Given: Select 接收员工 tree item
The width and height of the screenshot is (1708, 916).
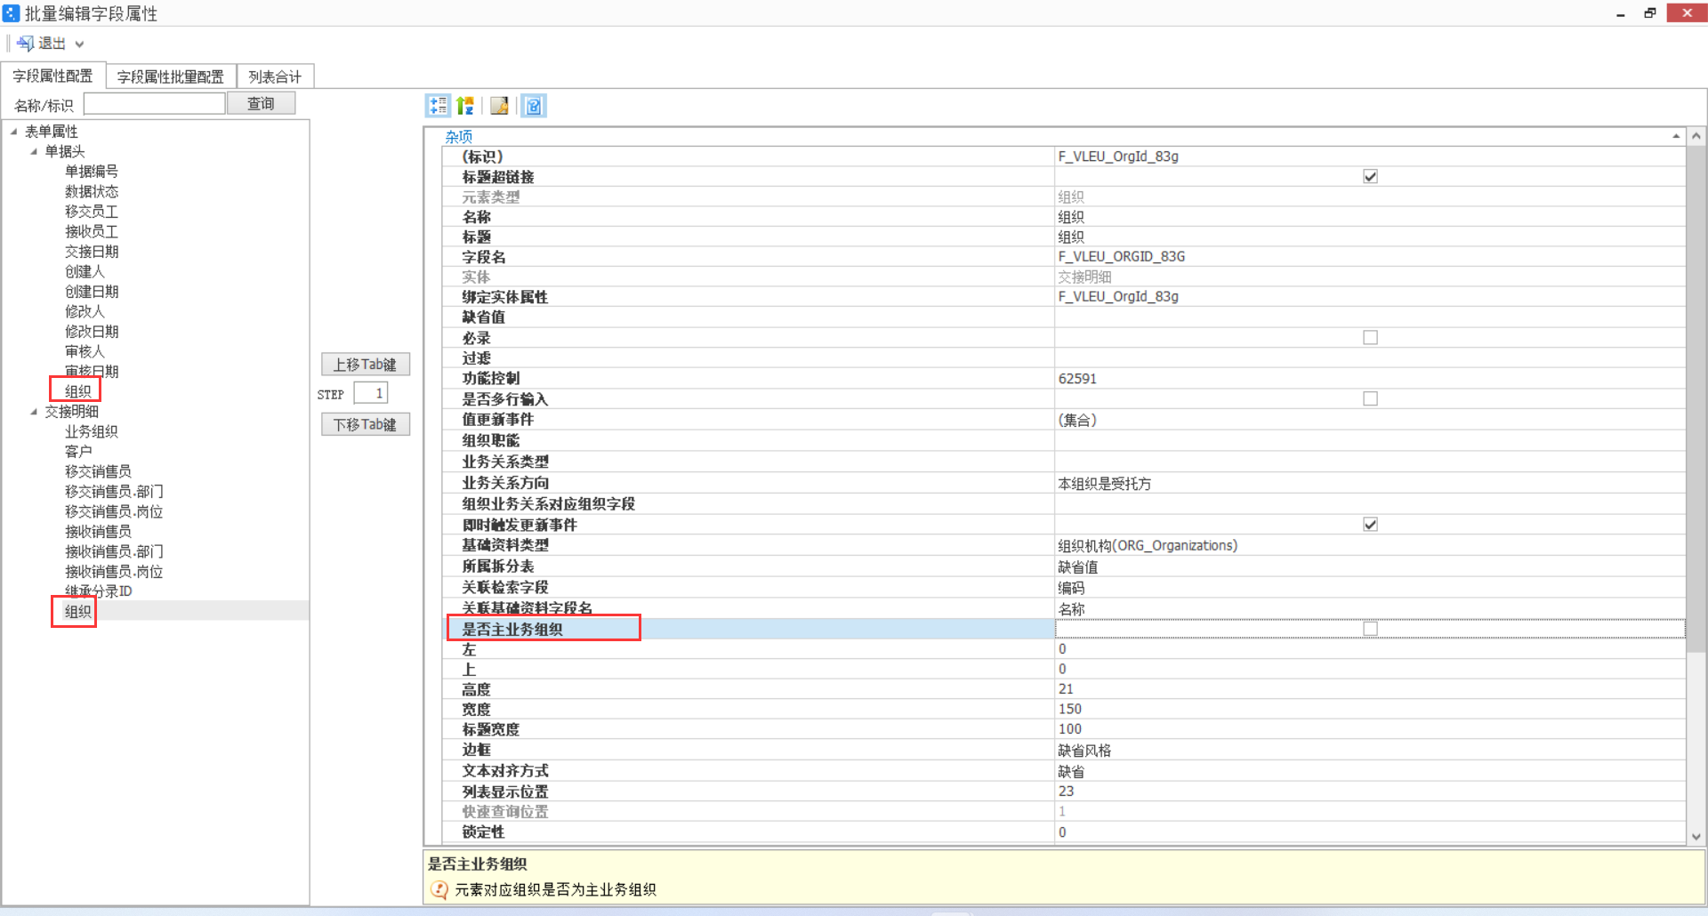Looking at the screenshot, I should point(92,231).
